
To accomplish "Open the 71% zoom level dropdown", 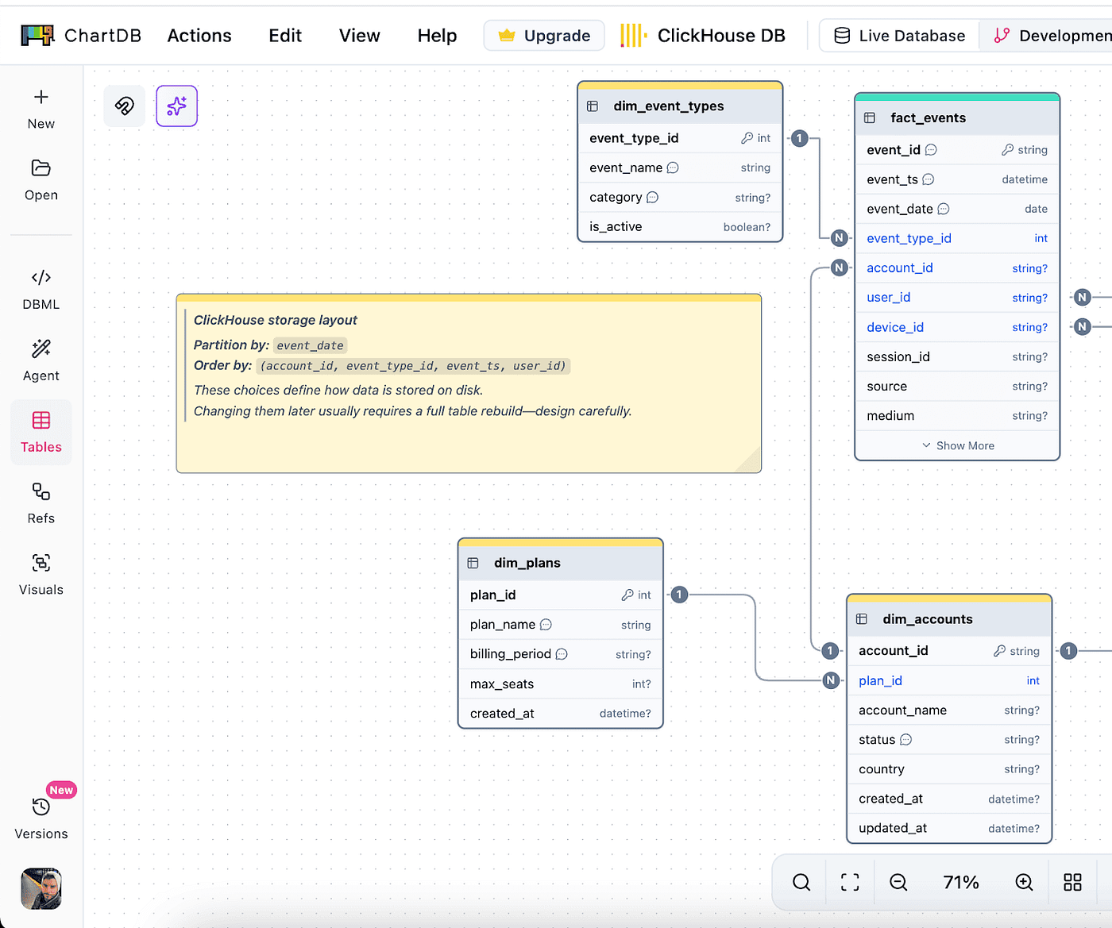I will pyautogui.click(x=961, y=882).
